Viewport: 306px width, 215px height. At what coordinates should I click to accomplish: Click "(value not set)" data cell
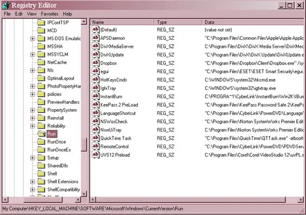[x=218, y=30]
